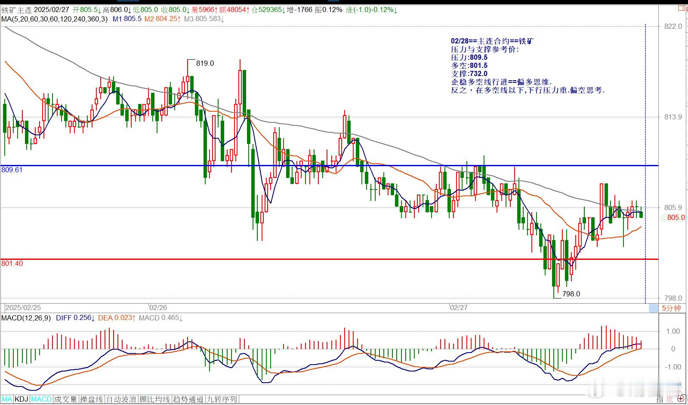Click the 高806.0 high price in header
The width and height of the screenshot is (688, 405).
tap(116, 9)
